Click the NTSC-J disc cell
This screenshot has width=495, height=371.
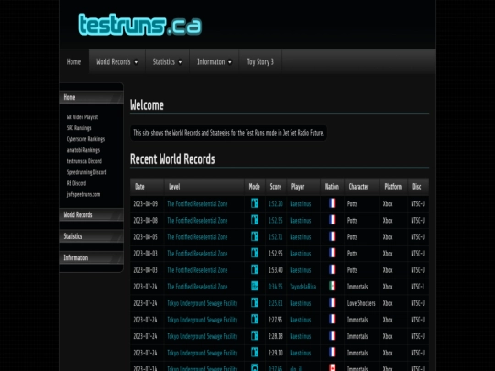418,287
